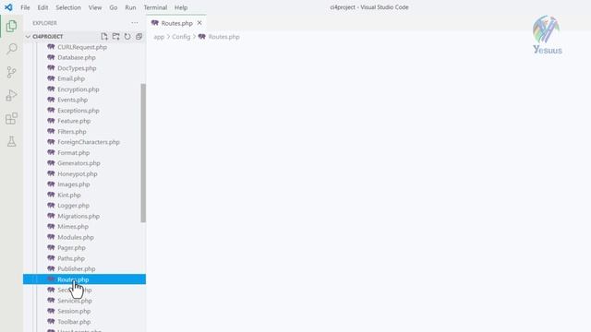
Task: Click the New Folder icon in Explorer
Action: [115, 37]
